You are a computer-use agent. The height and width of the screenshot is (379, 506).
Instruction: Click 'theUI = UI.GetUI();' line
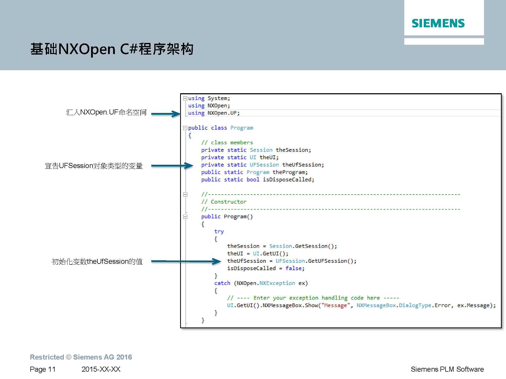(258, 253)
